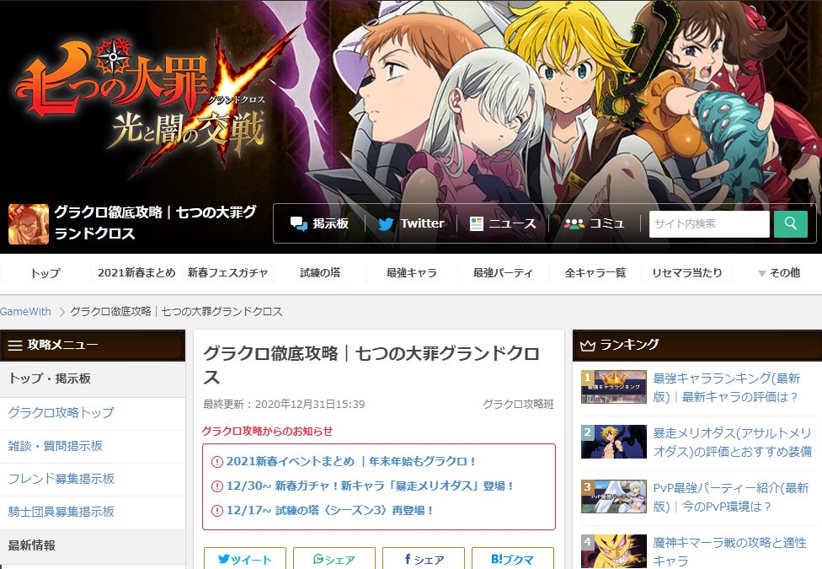Screen dimensions: 822x569
Task: Open rank 3 PvP最強パーティー thumbnail
Action: (613, 497)
